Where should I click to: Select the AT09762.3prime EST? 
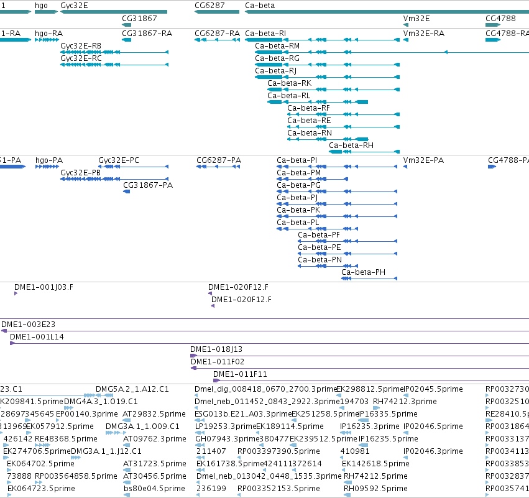point(155,439)
